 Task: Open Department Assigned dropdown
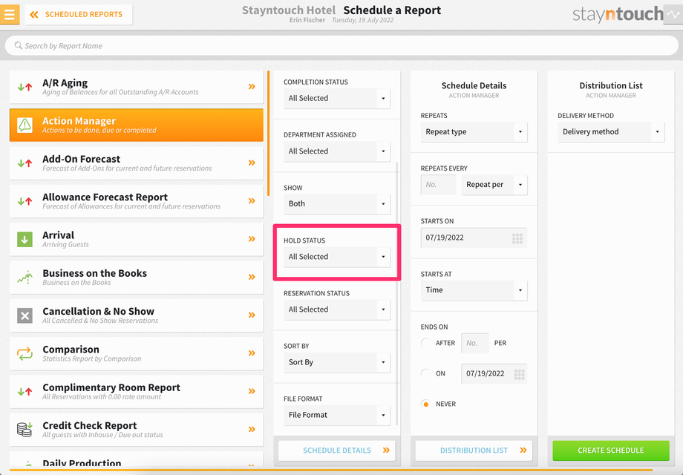coord(337,151)
